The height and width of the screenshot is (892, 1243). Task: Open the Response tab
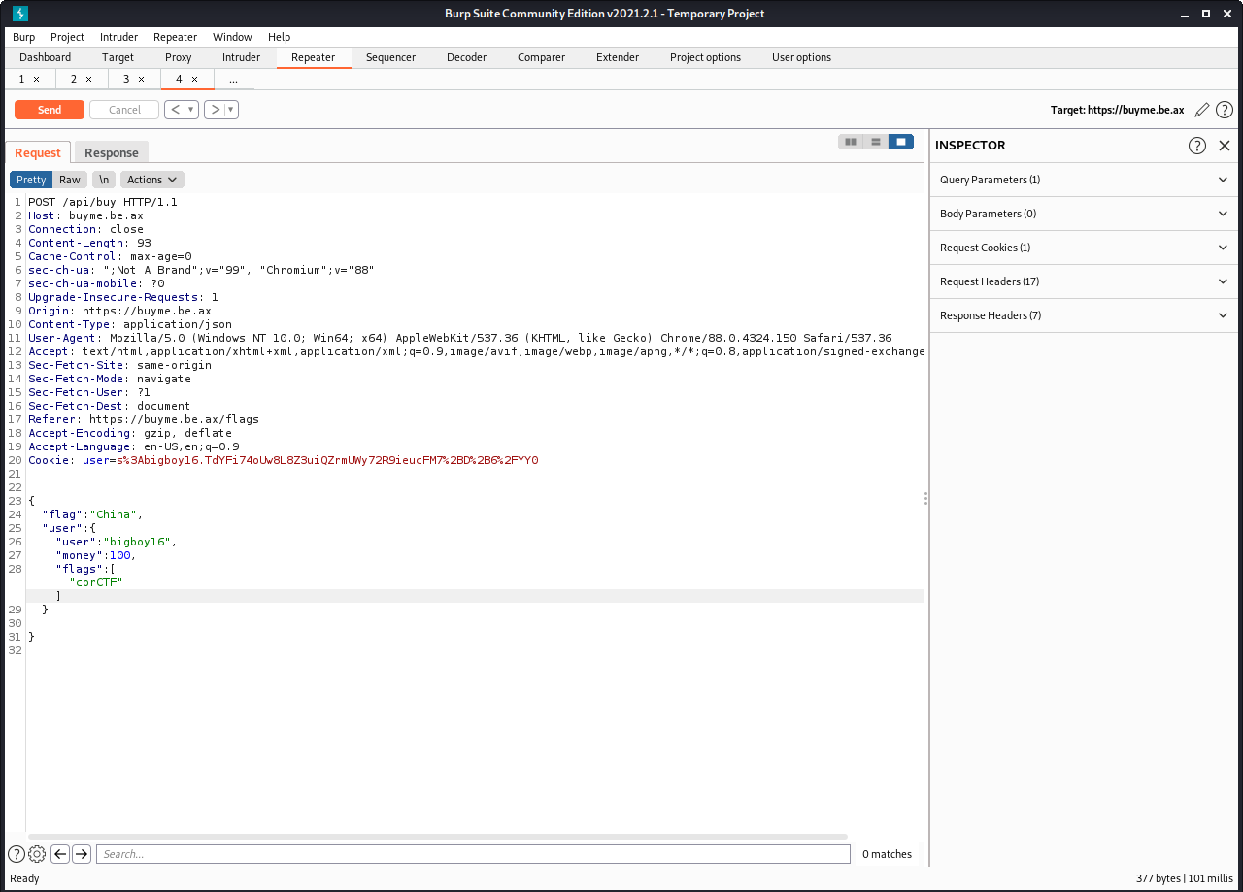112,152
